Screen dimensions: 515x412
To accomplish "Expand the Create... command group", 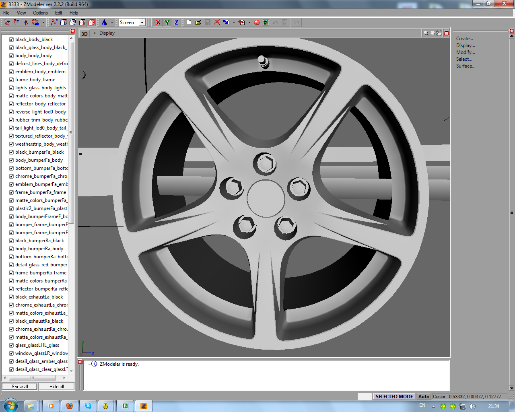I will tap(464, 39).
